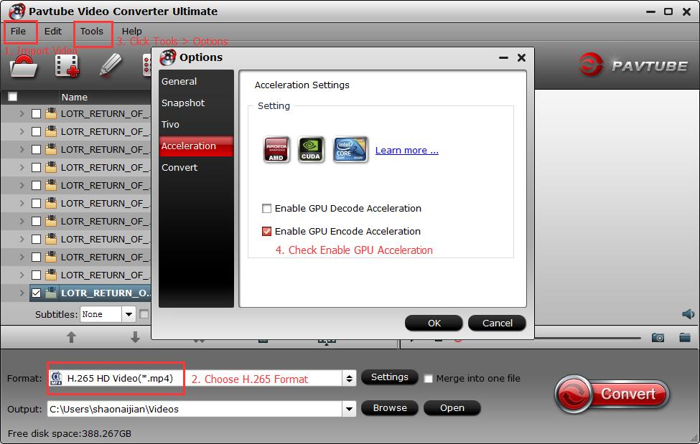Viewport: 700px width, 444px height.
Task: Click the Output path field
Action: (195, 409)
